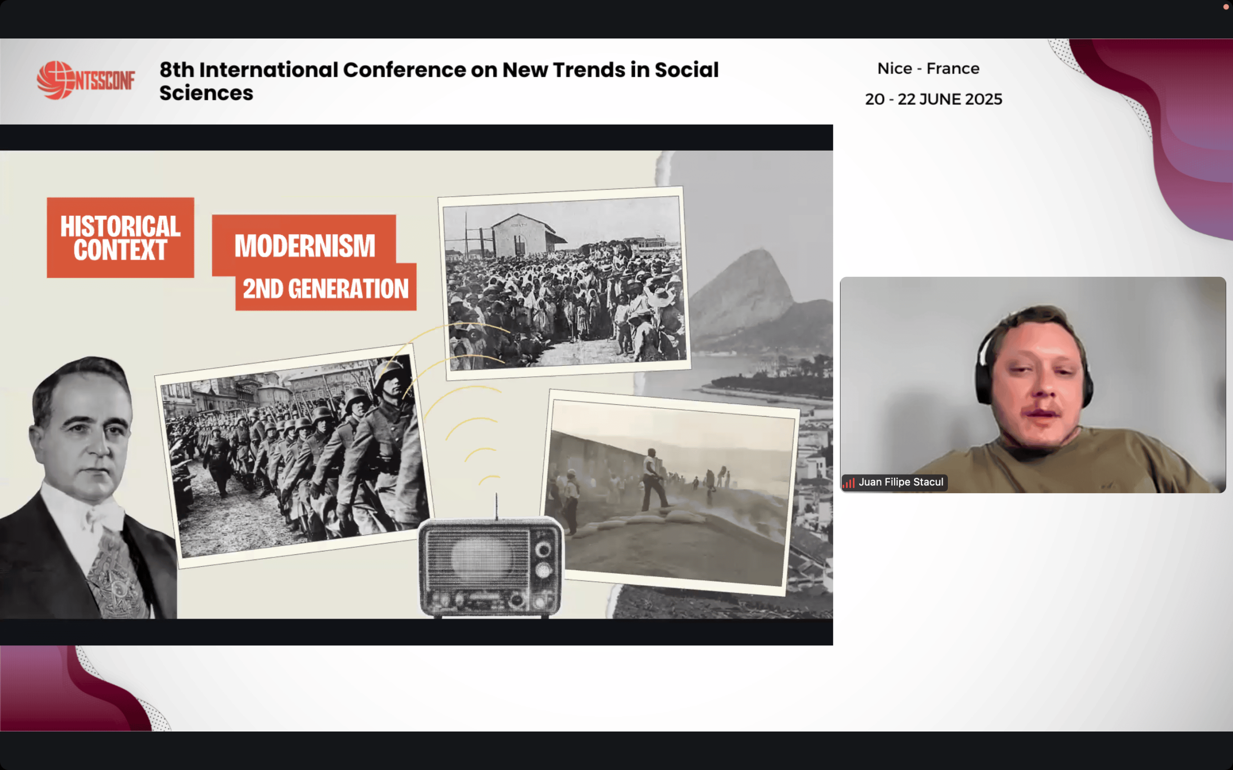Click the 2ND GENERATION orange banner
1233x770 pixels.
click(x=326, y=288)
